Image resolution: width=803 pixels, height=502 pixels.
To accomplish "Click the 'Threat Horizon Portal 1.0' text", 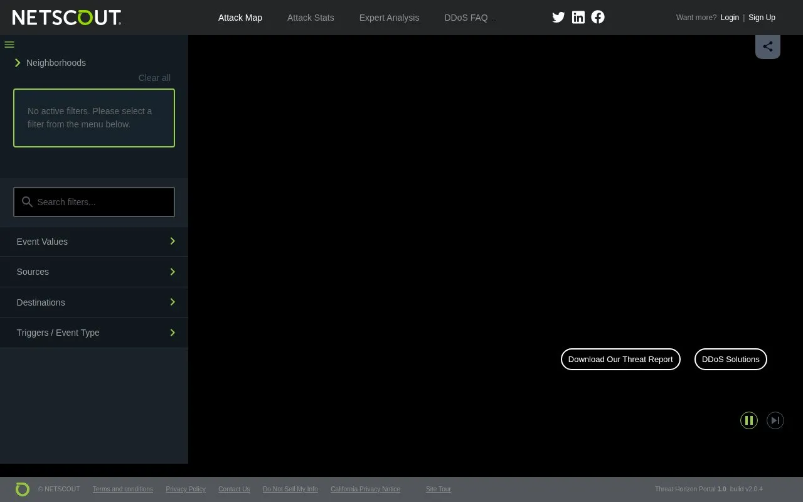I will 690,489.
